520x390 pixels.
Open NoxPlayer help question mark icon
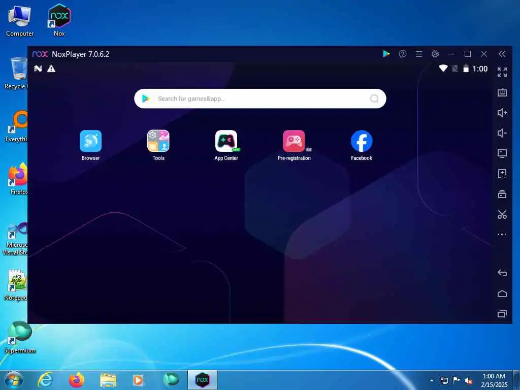[x=403, y=54]
